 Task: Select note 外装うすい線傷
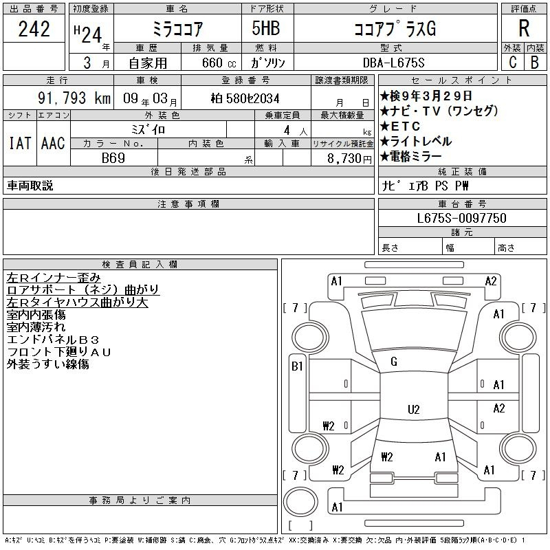pos(47,364)
